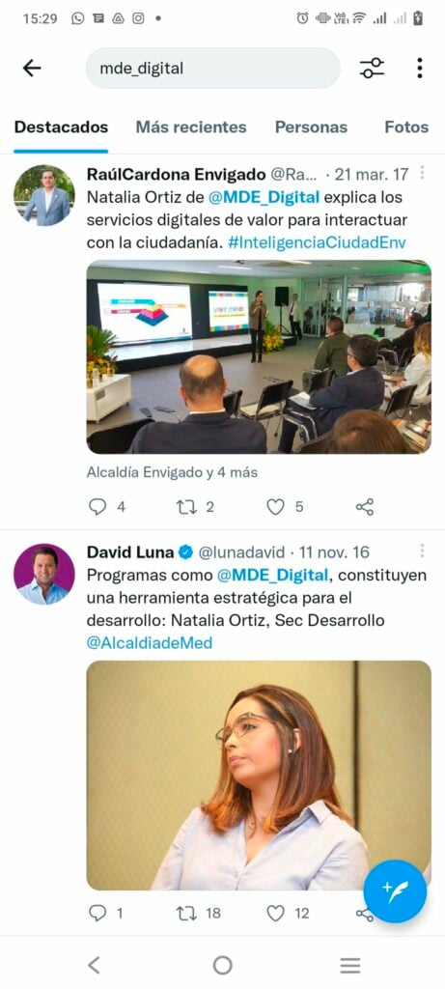Share the RaúlCardona Envigado tweet
Screen dimensions: 445x989
[x=365, y=507]
